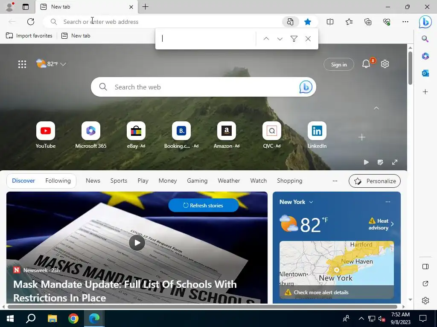Screen dimensions: 437x327
Task: Click the find on page toolbar icon
Action: point(290,22)
